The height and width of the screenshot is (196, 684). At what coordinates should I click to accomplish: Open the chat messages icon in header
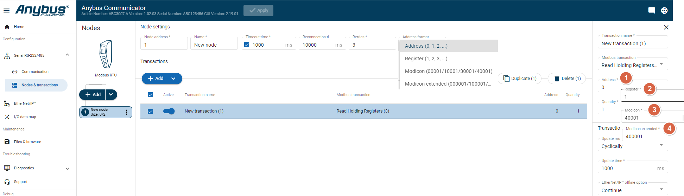pos(651,11)
